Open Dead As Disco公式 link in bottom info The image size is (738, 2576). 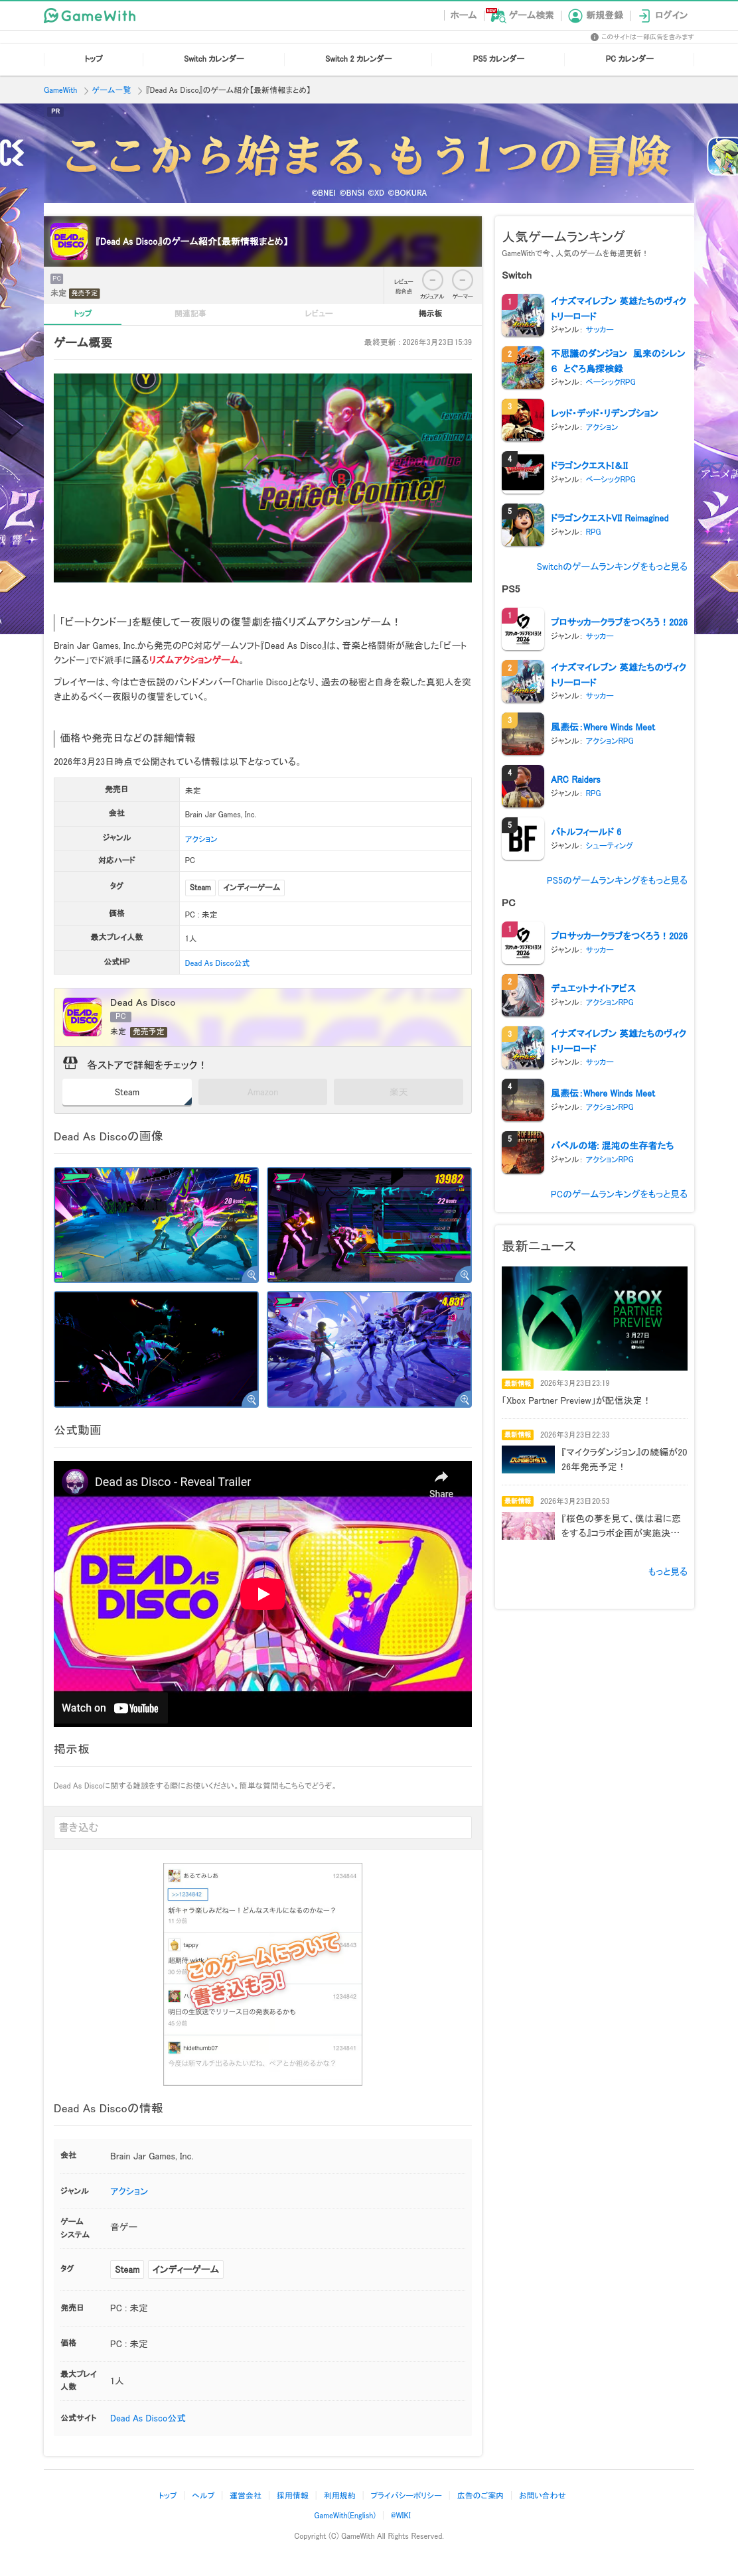147,2418
